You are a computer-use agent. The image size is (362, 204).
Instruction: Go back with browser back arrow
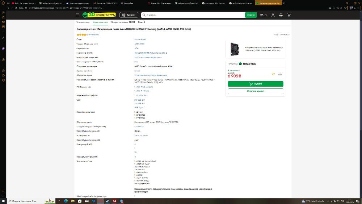8,8
